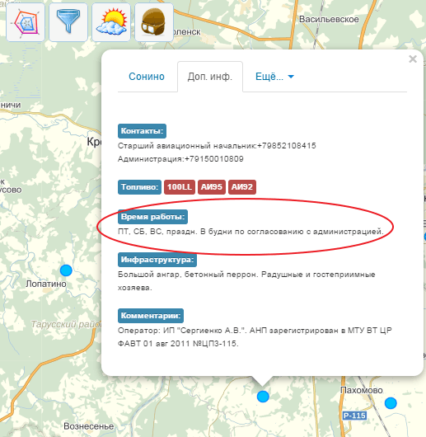Click the blue airfield marker near Лопатино
Screen dimensions: 426x437
pos(66,270)
